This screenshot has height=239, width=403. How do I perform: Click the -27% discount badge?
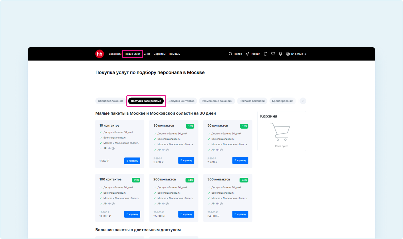click(136, 180)
